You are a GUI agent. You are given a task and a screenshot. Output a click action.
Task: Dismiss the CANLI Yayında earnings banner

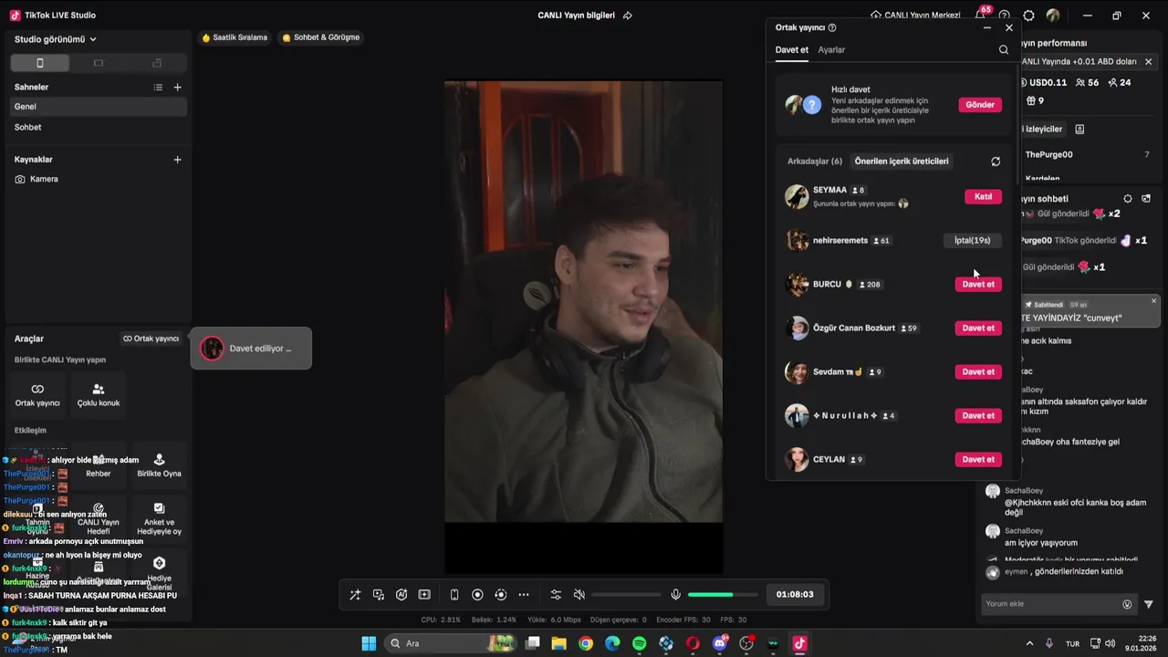1148,62
